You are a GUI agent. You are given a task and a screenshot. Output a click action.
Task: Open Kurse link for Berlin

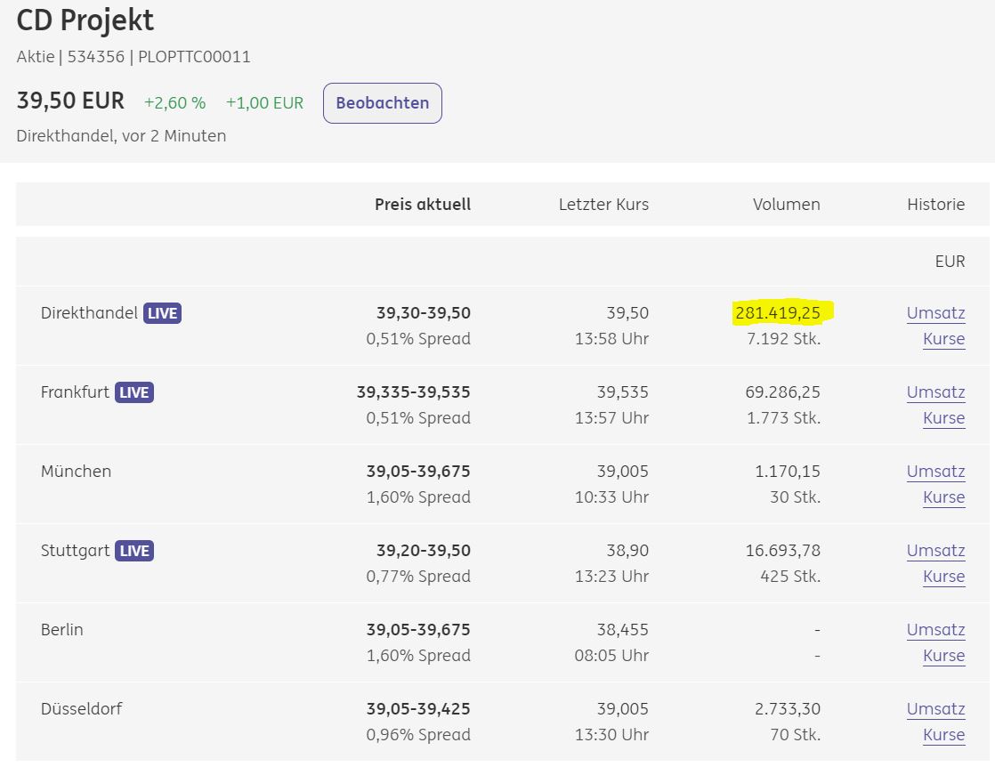943,656
